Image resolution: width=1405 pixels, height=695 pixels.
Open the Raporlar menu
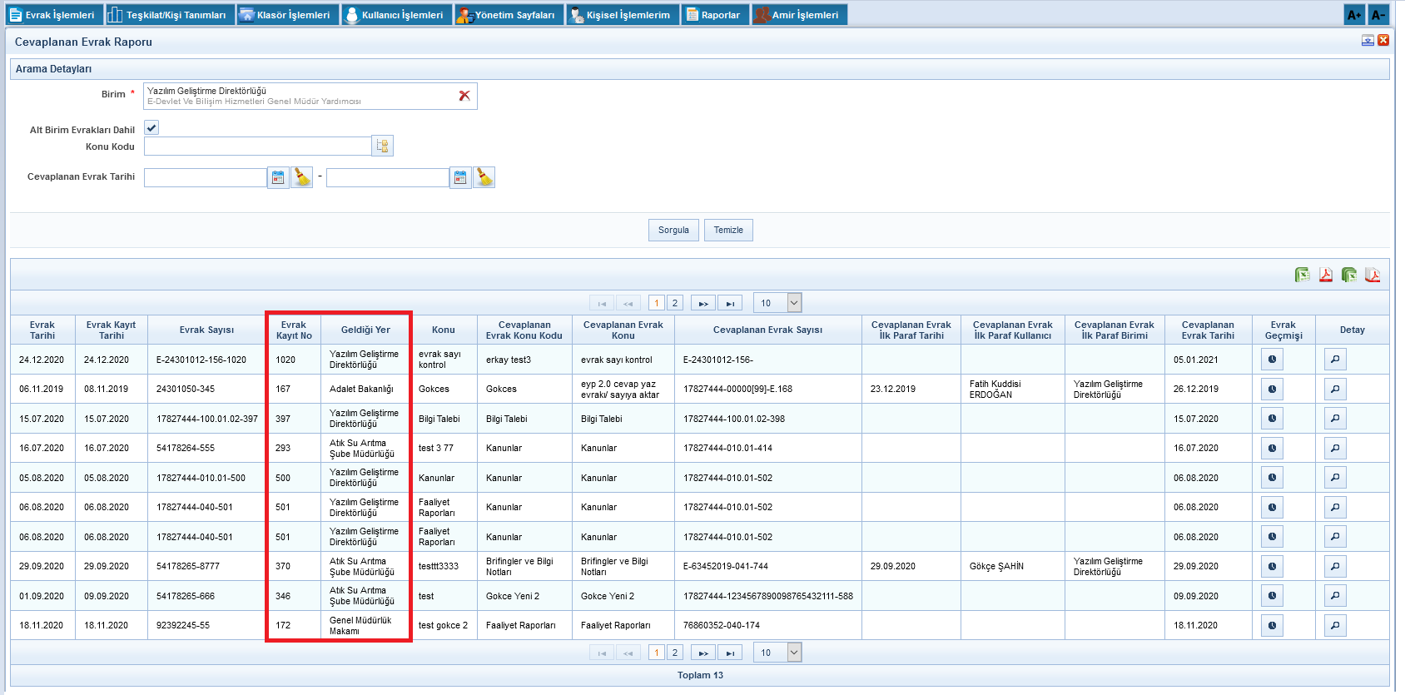[713, 15]
